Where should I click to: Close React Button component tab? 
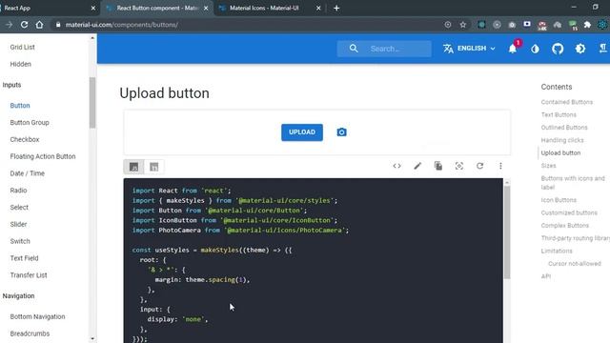pos(206,8)
